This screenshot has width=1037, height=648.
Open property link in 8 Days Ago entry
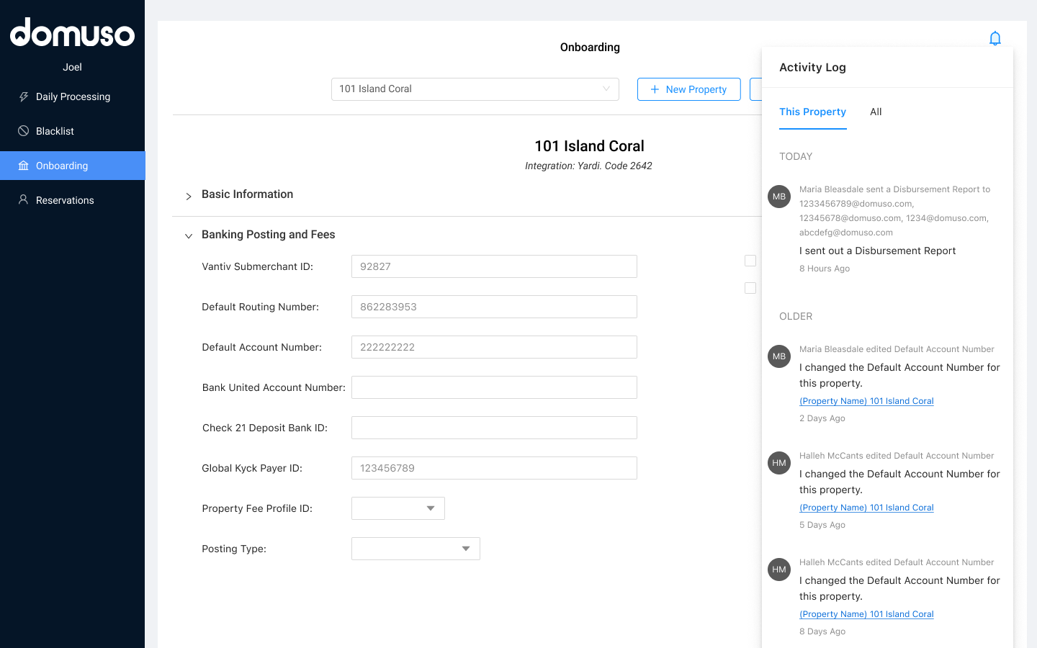(x=866, y=614)
